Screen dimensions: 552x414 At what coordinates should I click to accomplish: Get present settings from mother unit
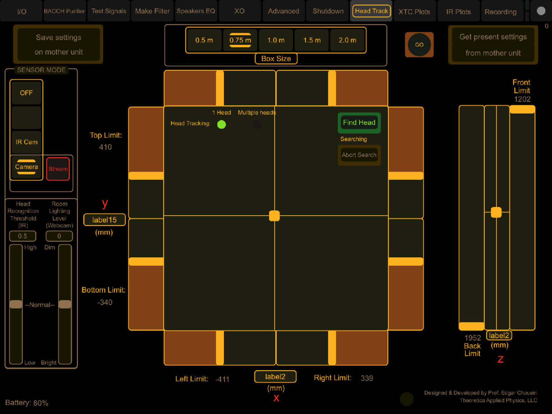point(493,45)
